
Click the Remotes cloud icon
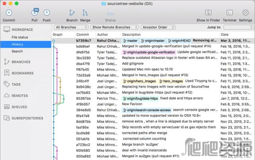point(7,95)
